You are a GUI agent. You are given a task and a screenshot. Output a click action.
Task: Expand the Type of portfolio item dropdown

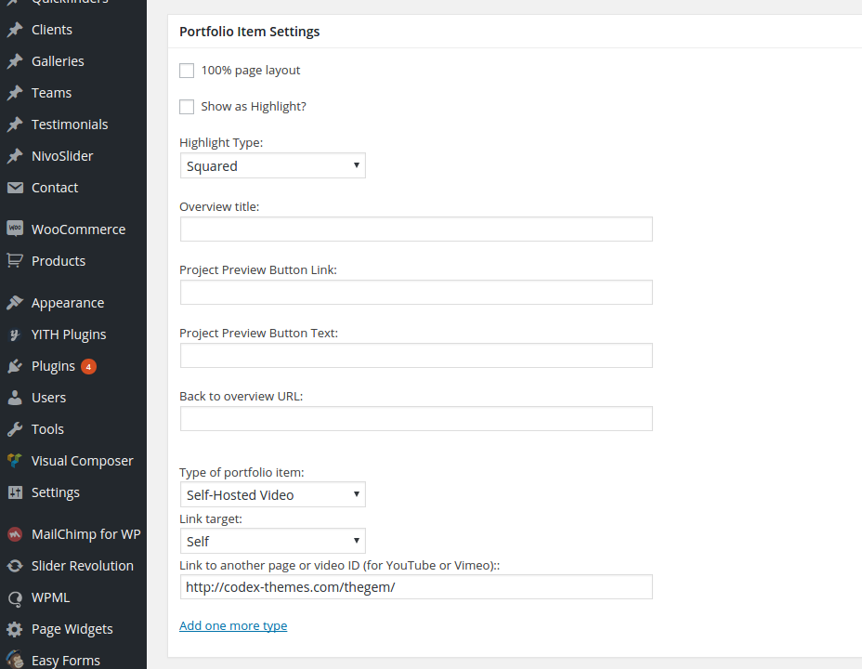[272, 495]
